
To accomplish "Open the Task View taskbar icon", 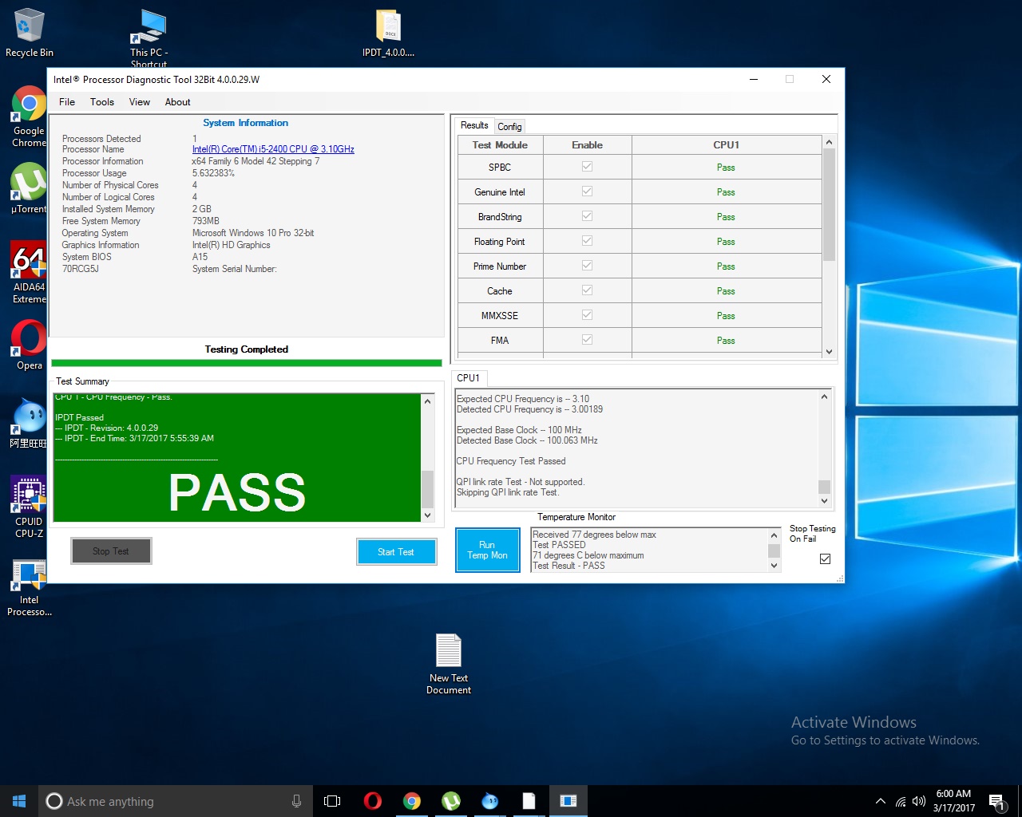I will coord(332,801).
